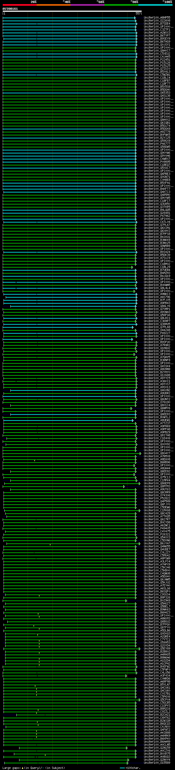Select label UniRef100_Q8ITA8

tap(157, 435)
